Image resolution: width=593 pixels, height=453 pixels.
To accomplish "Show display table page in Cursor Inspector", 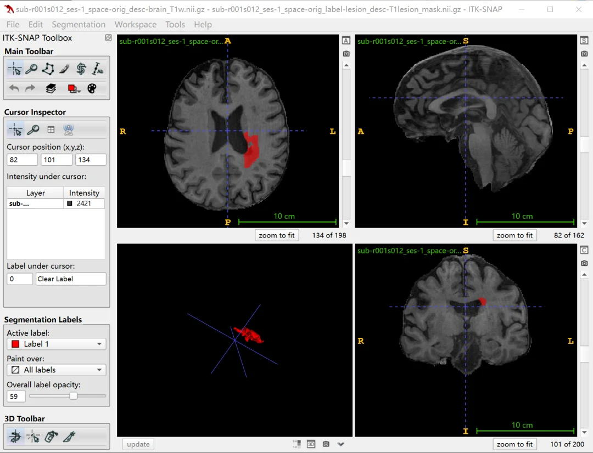I will tap(51, 129).
